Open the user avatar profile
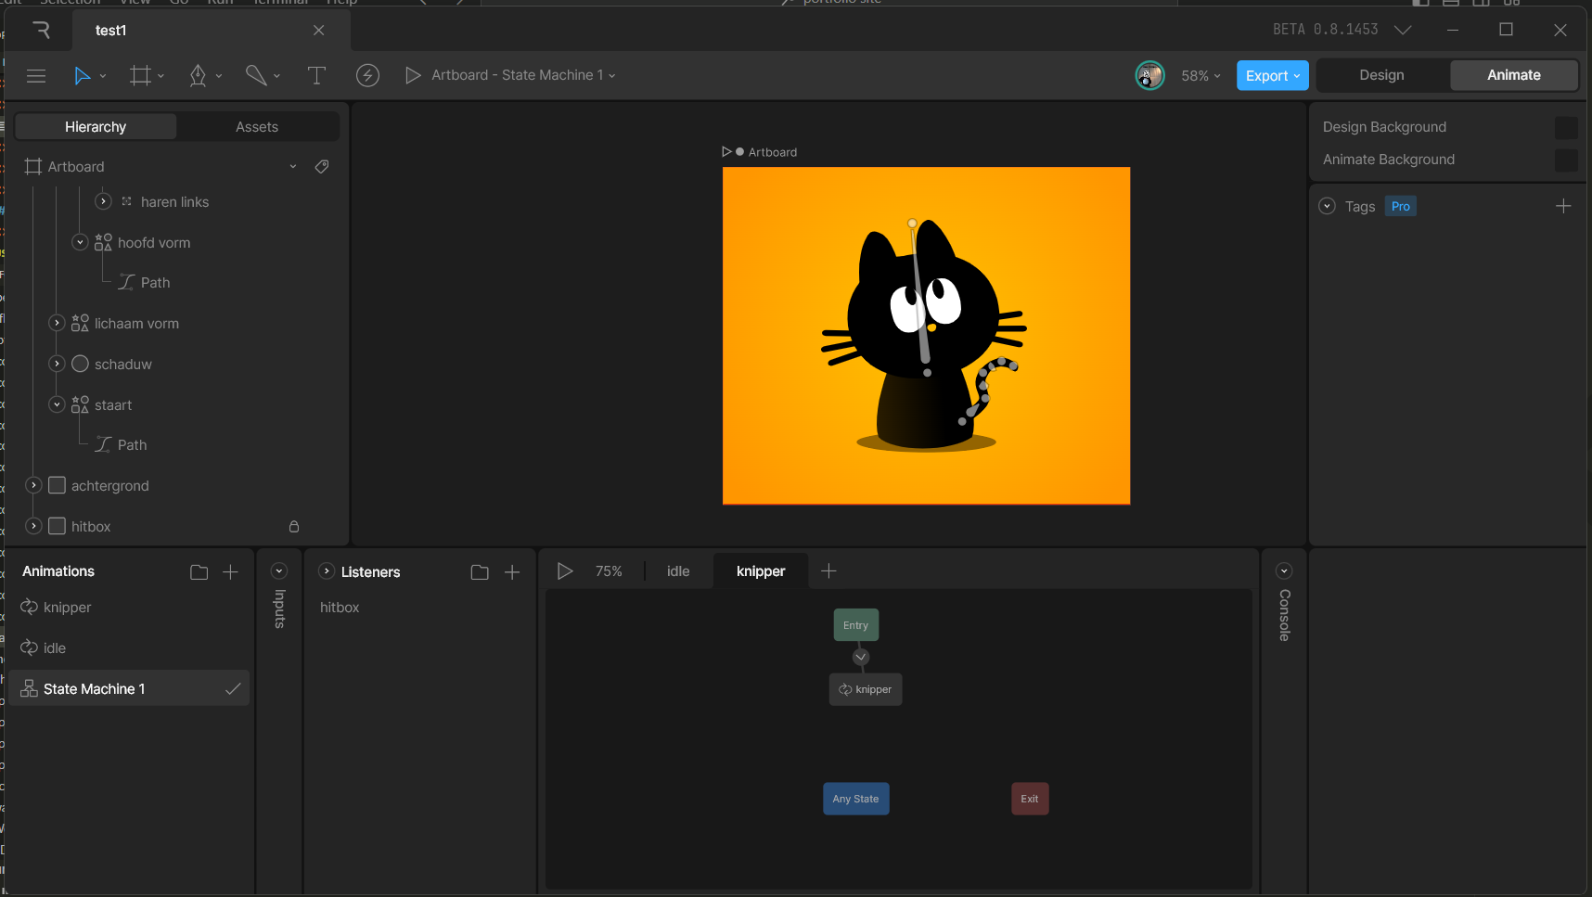This screenshot has height=897, width=1592. pyautogui.click(x=1150, y=76)
